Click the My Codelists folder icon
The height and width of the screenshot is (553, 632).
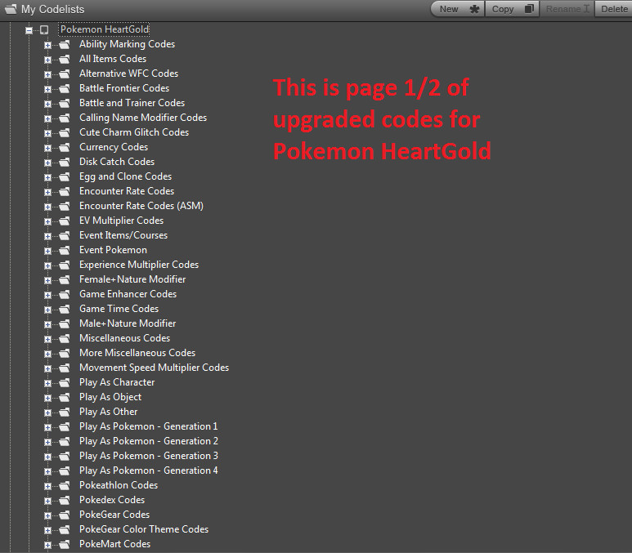click(x=11, y=9)
